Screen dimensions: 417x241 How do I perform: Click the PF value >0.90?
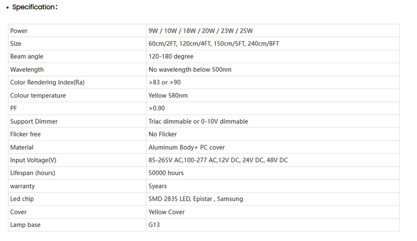[x=157, y=108]
